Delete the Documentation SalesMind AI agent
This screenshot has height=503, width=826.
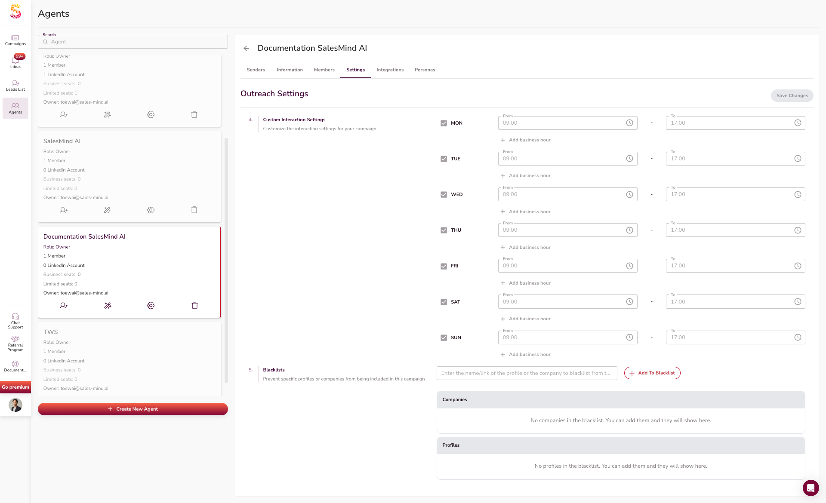[194, 305]
